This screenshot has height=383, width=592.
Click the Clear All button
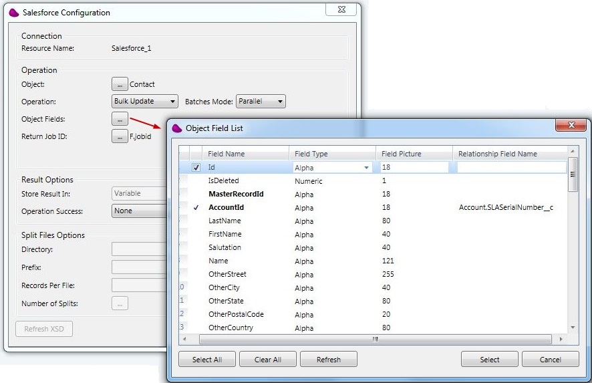pyautogui.click(x=268, y=359)
